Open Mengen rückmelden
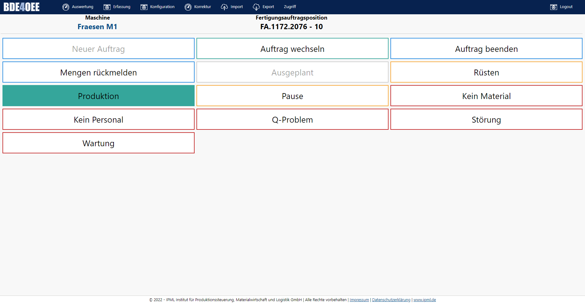585x303 pixels. [x=98, y=72]
